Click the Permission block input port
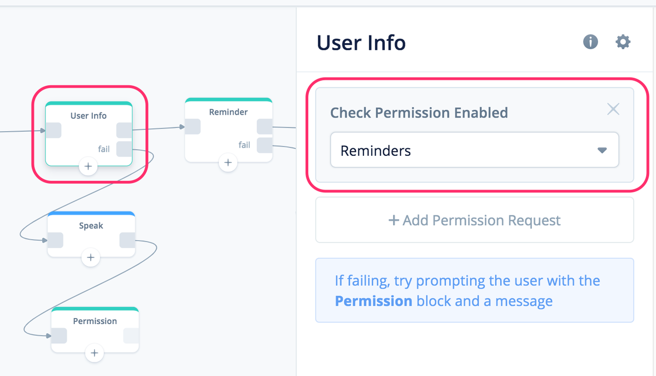This screenshot has width=656, height=376. [59, 336]
